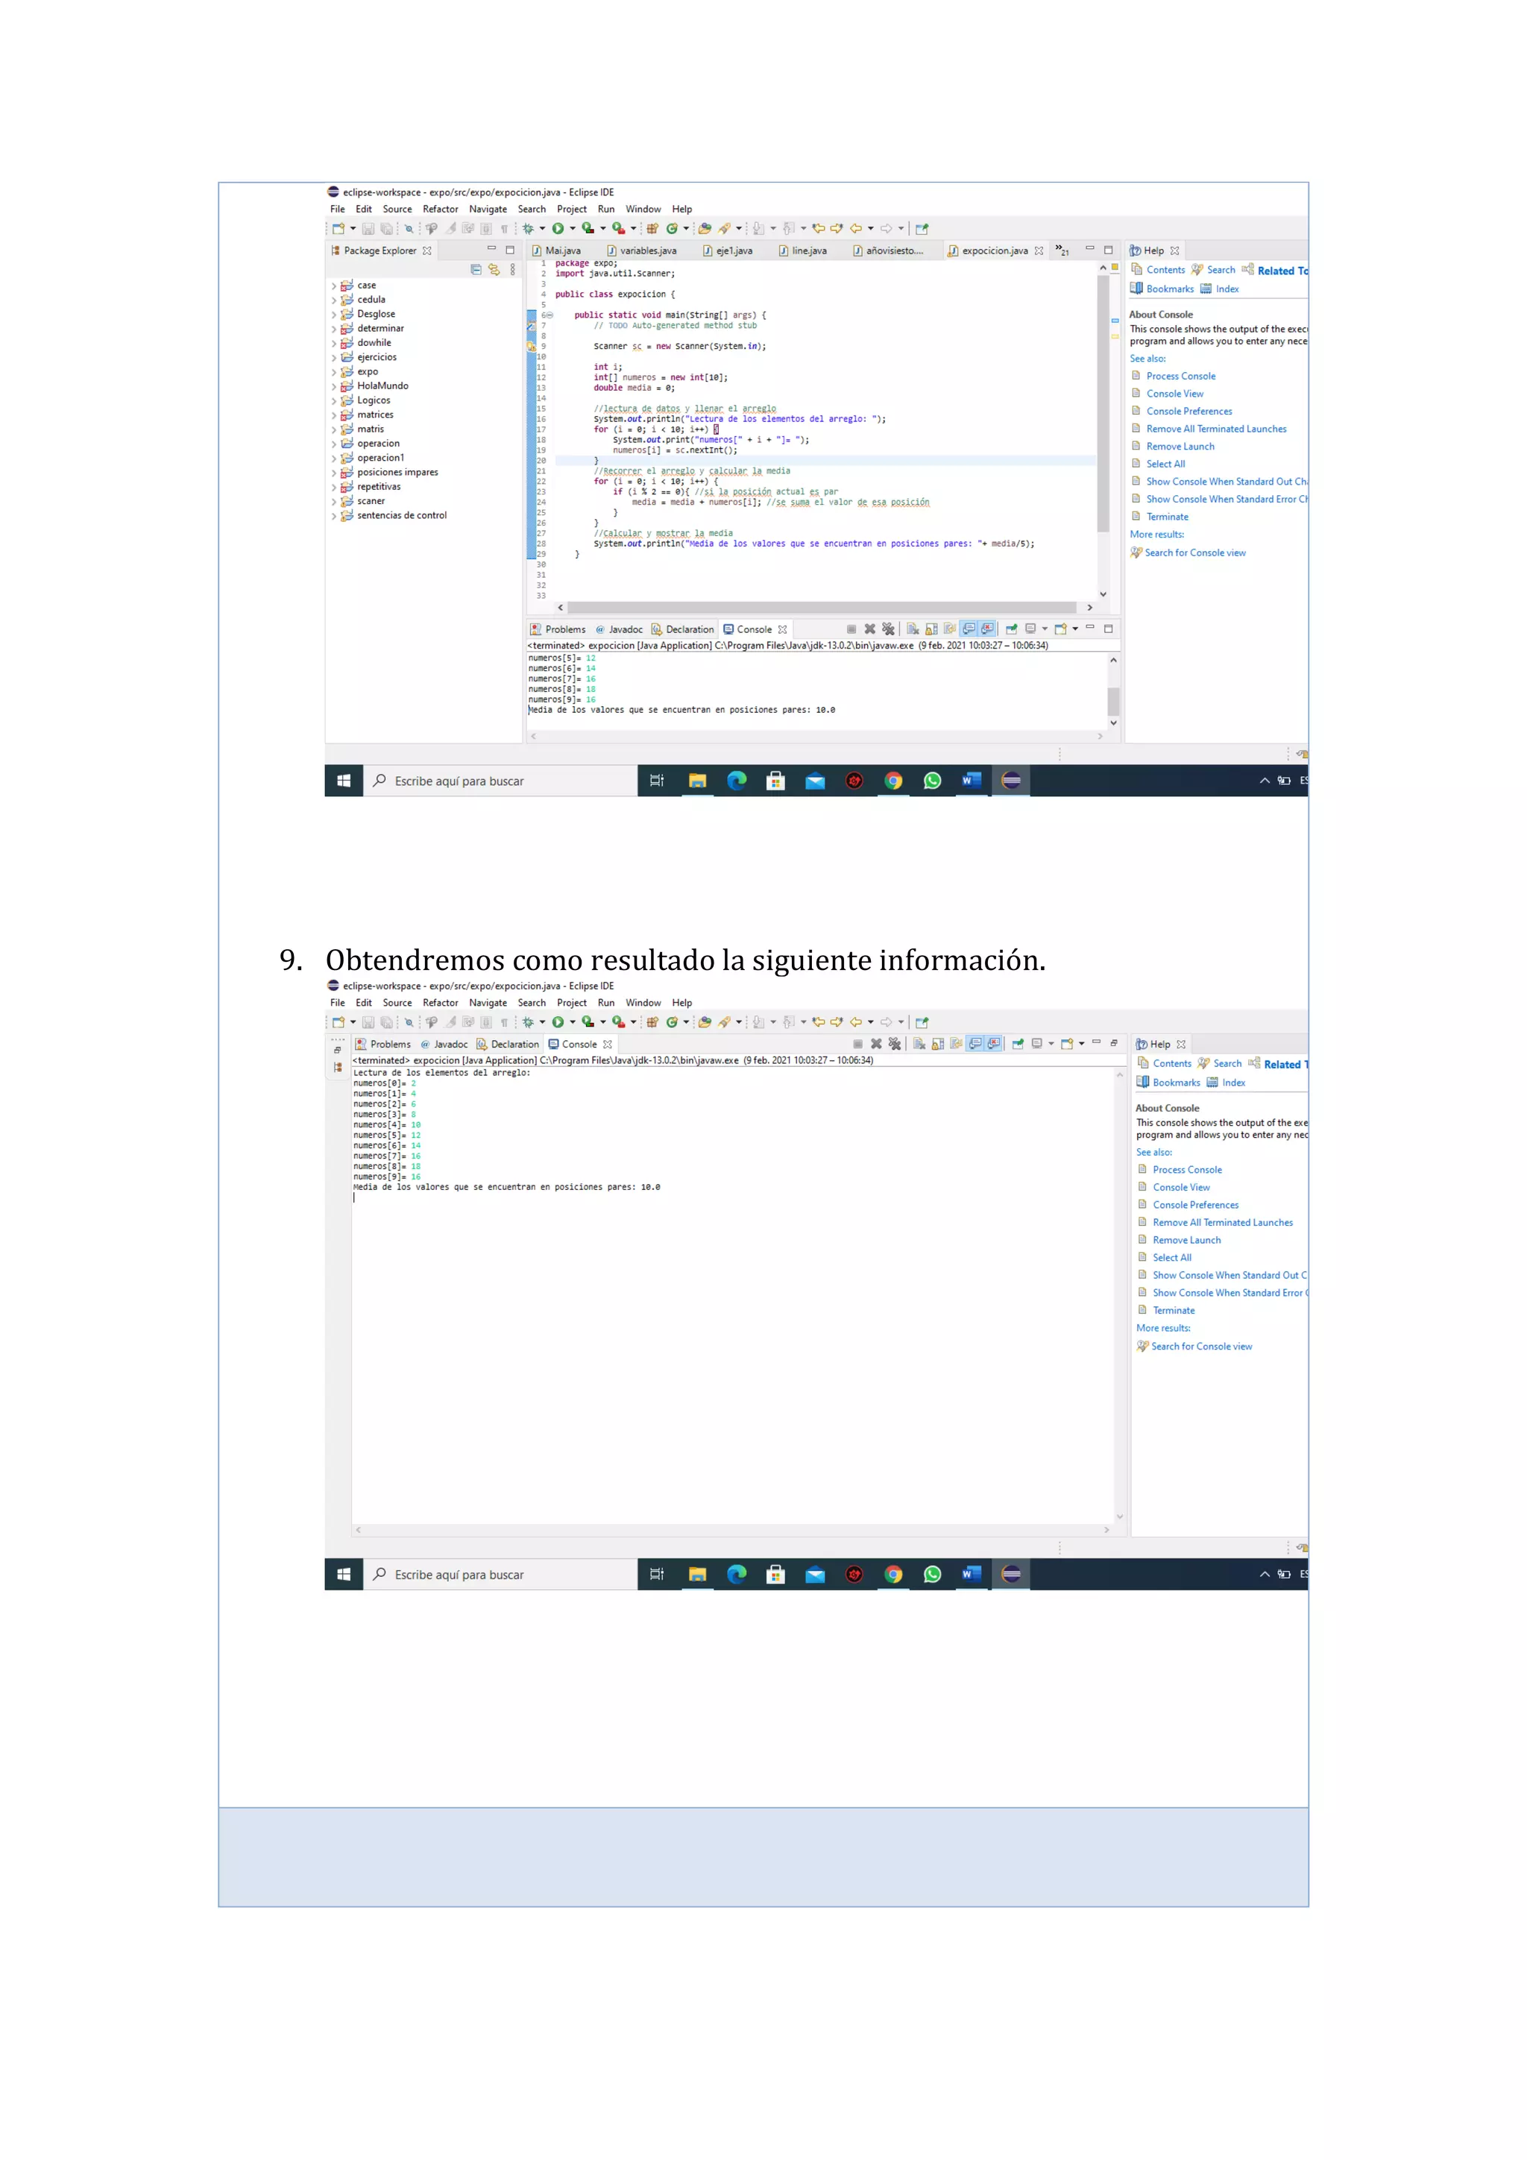Viewport: 1527px width, 2160px height.
Task: Click Clear Console icon in upper console toolbar
Action: (913, 629)
